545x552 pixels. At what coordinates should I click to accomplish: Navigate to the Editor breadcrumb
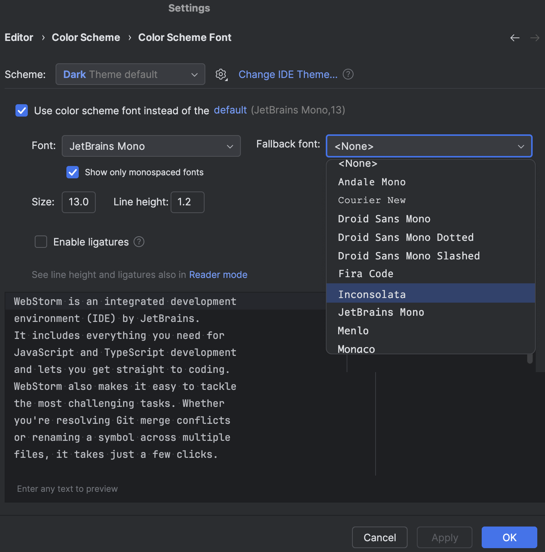pos(19,37)
